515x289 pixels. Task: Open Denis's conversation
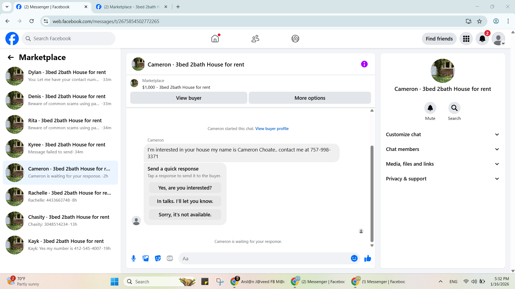[60, 100]
